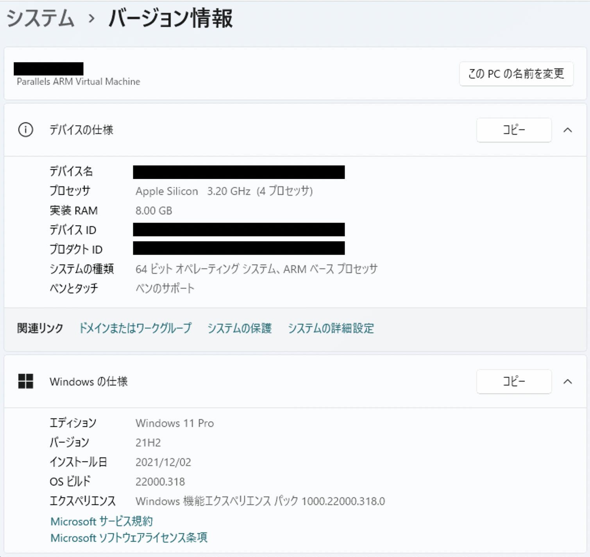590x557 pixels.
Task: Select the Apple Silicon 3.20 GHz processor value
Action: click(224, 191)
